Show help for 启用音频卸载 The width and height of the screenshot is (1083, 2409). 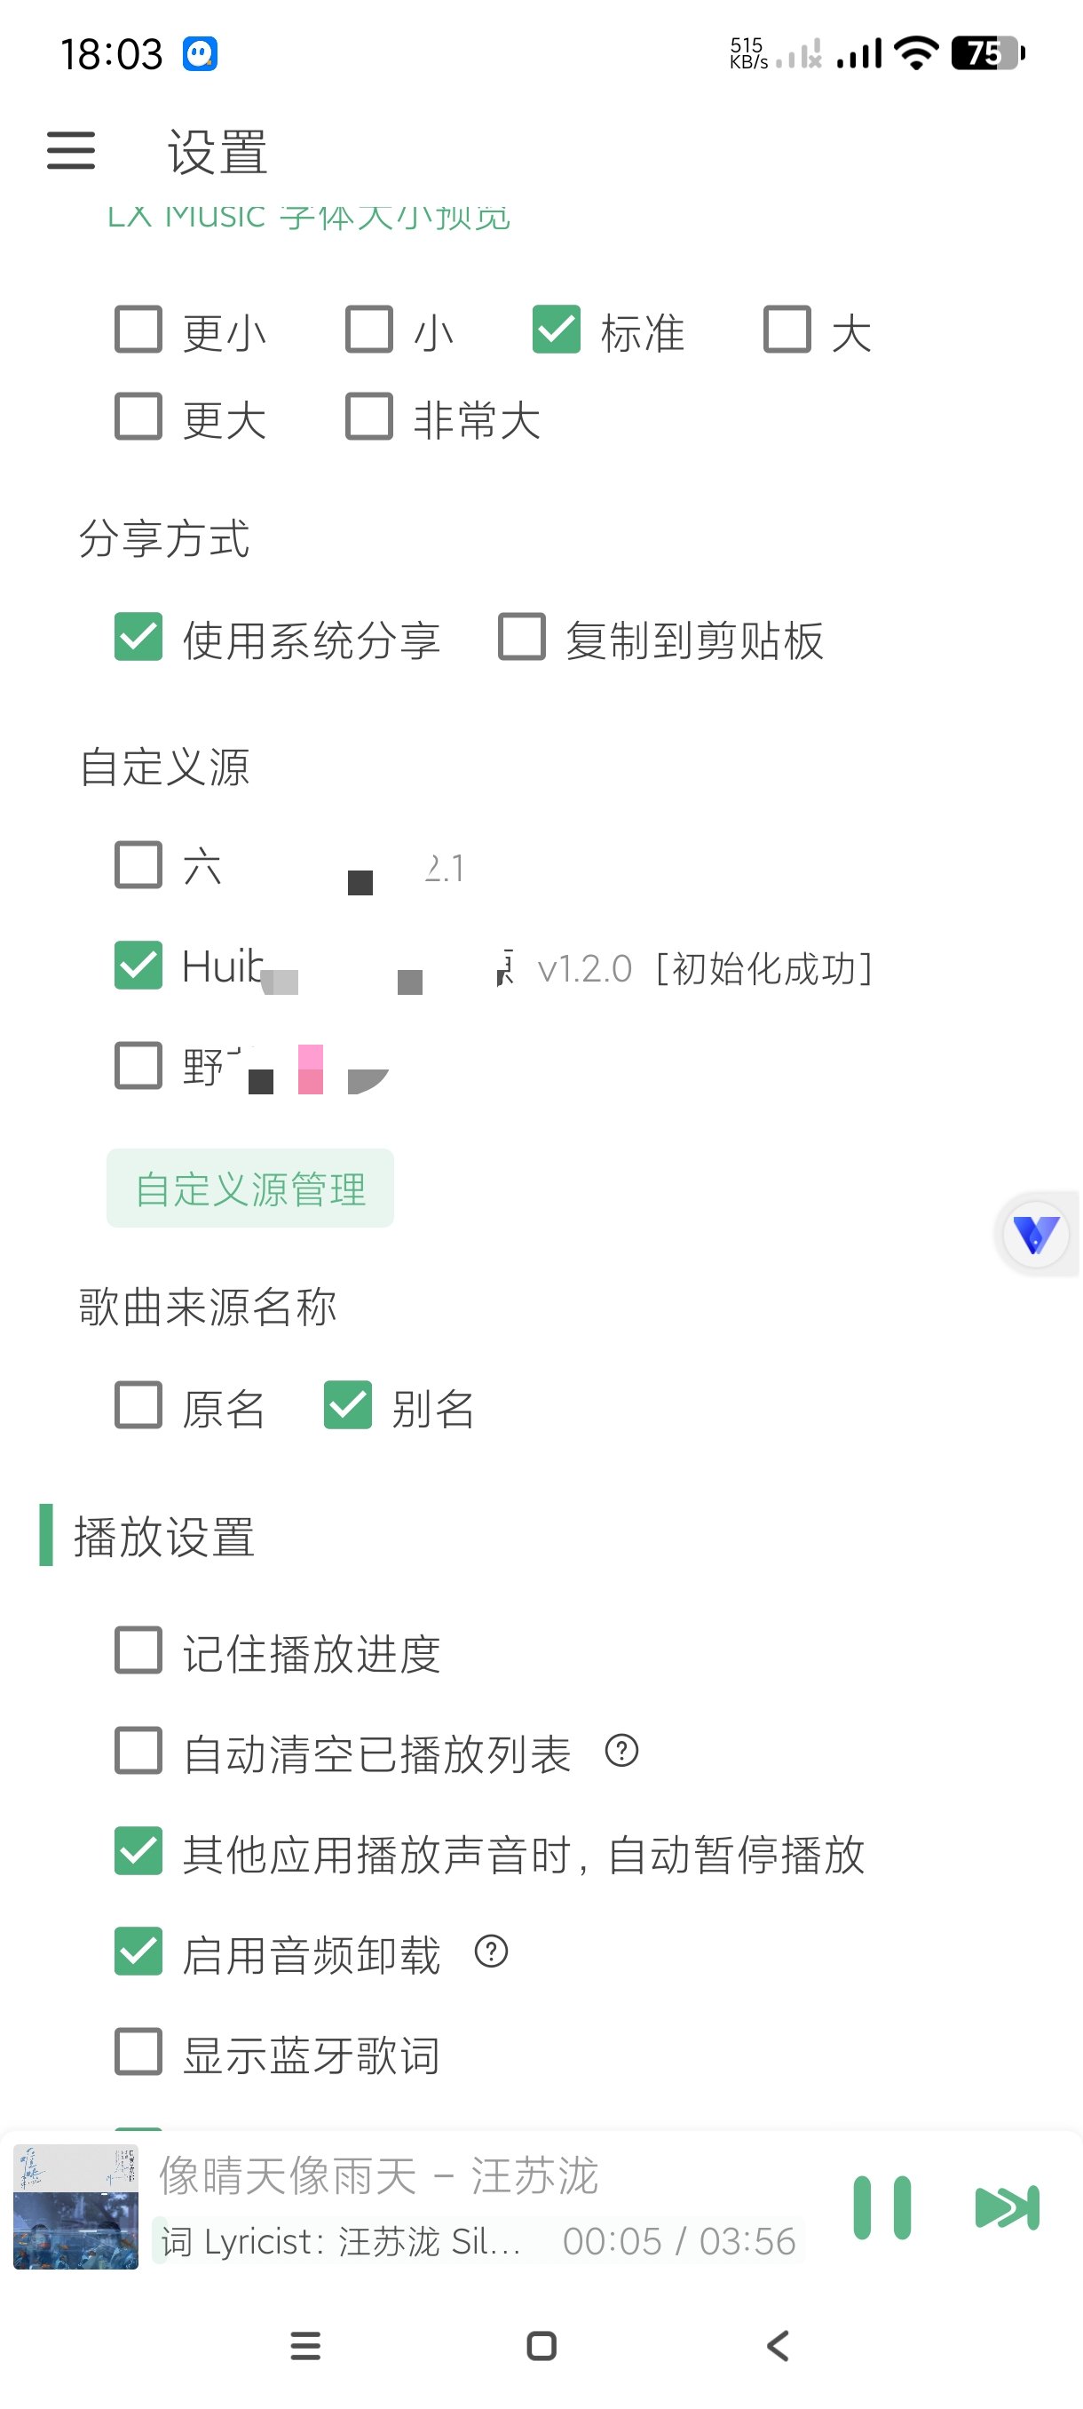tap(492, 1951)
